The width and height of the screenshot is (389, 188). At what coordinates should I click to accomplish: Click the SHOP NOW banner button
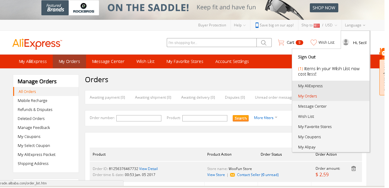[x=324, y=8]
